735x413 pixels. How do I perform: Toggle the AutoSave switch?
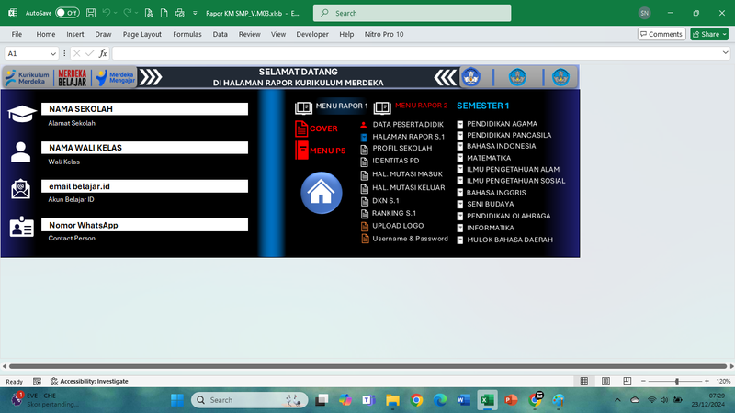67,13
